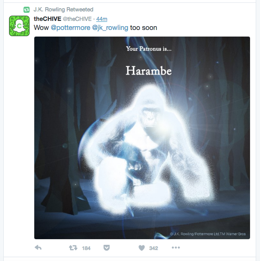Screen dimensions: 260x261
Task: Click the green retweeted indicator icon
Action: tap(26, 10)
